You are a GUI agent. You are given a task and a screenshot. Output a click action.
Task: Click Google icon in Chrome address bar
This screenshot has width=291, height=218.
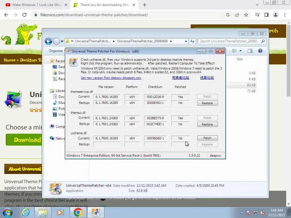coord(228,15)
